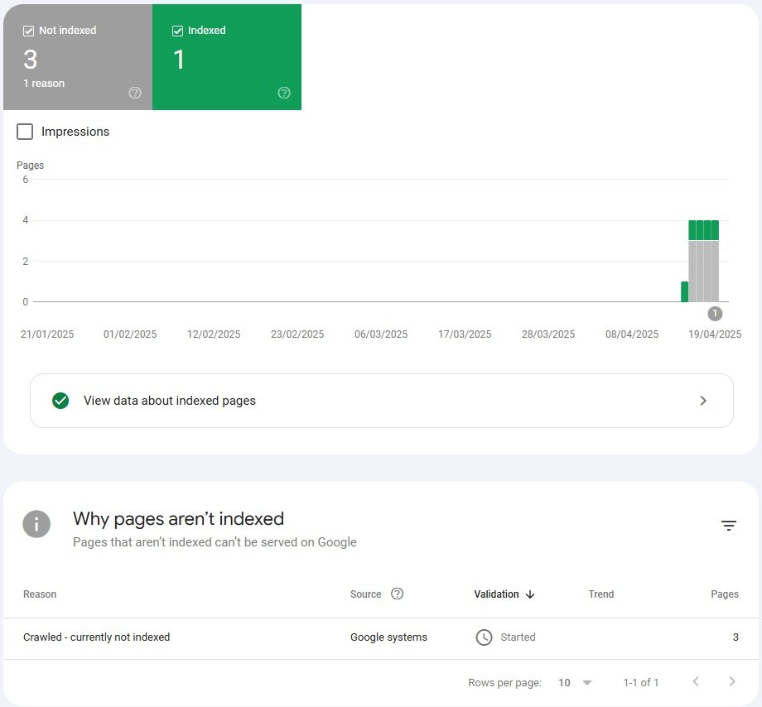The width and height of the screenshot is (762, 707).
Task: Click the Reason column header
Action: (40, 594)
